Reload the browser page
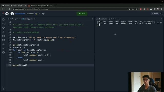164x92 pixels. (9, 9)
